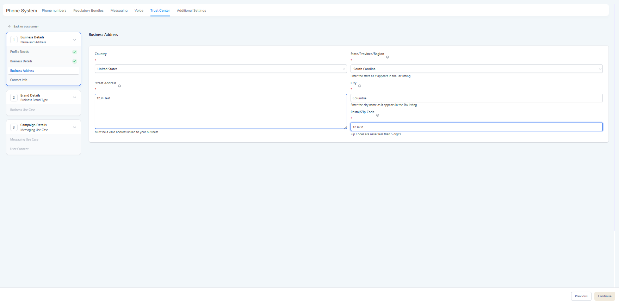Open the Additional Settings tab
This screenshot has height=304, width=619.
pos(191,11)
